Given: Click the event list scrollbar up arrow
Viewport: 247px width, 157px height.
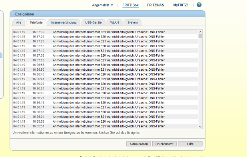Looking at the screenshot, I should 200,32.
